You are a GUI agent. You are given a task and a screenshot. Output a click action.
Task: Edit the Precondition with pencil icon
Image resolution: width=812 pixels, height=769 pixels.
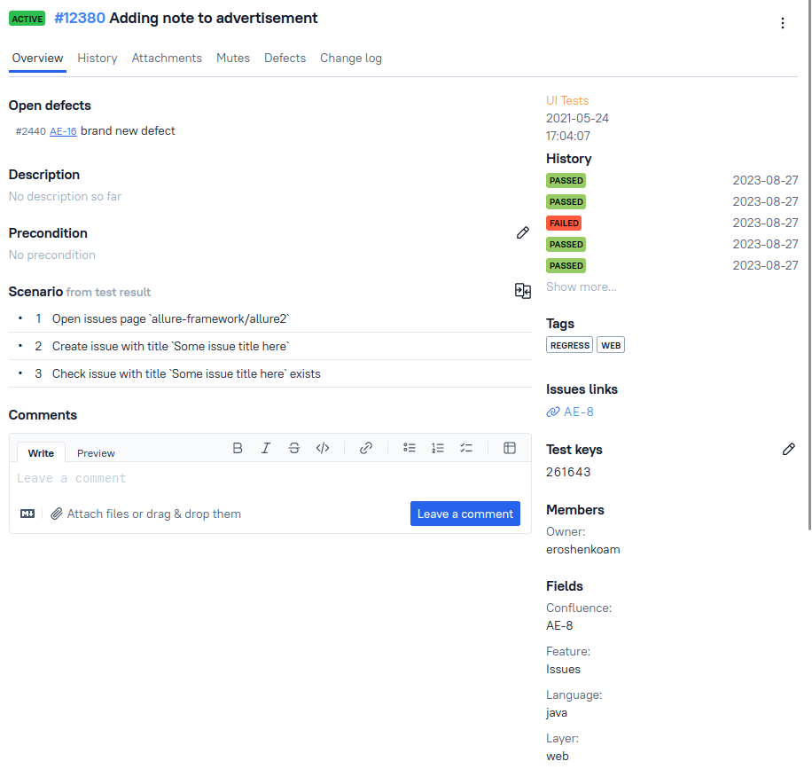[523, 232]
